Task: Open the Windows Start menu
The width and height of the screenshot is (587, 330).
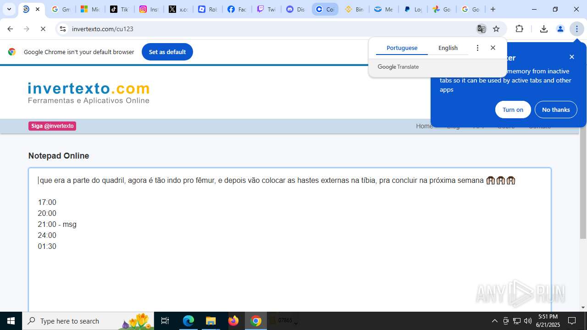Action: pyautogui.click(x=11, y=321)
